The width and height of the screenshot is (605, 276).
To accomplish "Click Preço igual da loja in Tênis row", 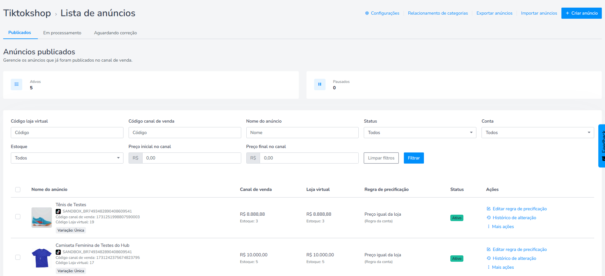I will [383, 214].
